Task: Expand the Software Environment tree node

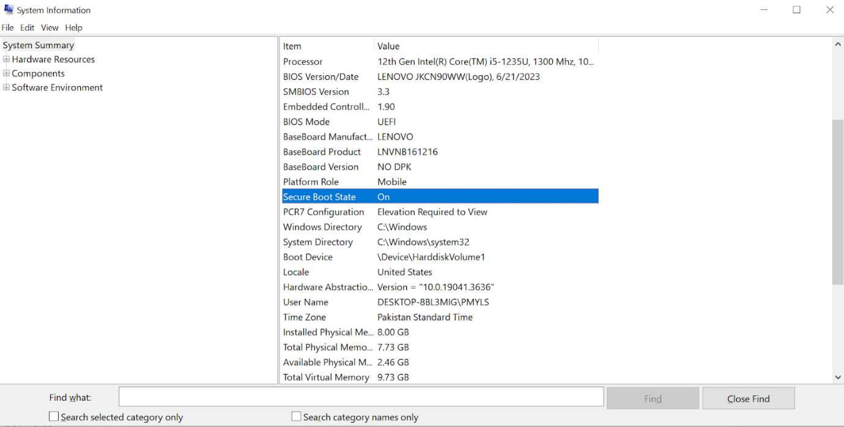Action: click(6, 87)
